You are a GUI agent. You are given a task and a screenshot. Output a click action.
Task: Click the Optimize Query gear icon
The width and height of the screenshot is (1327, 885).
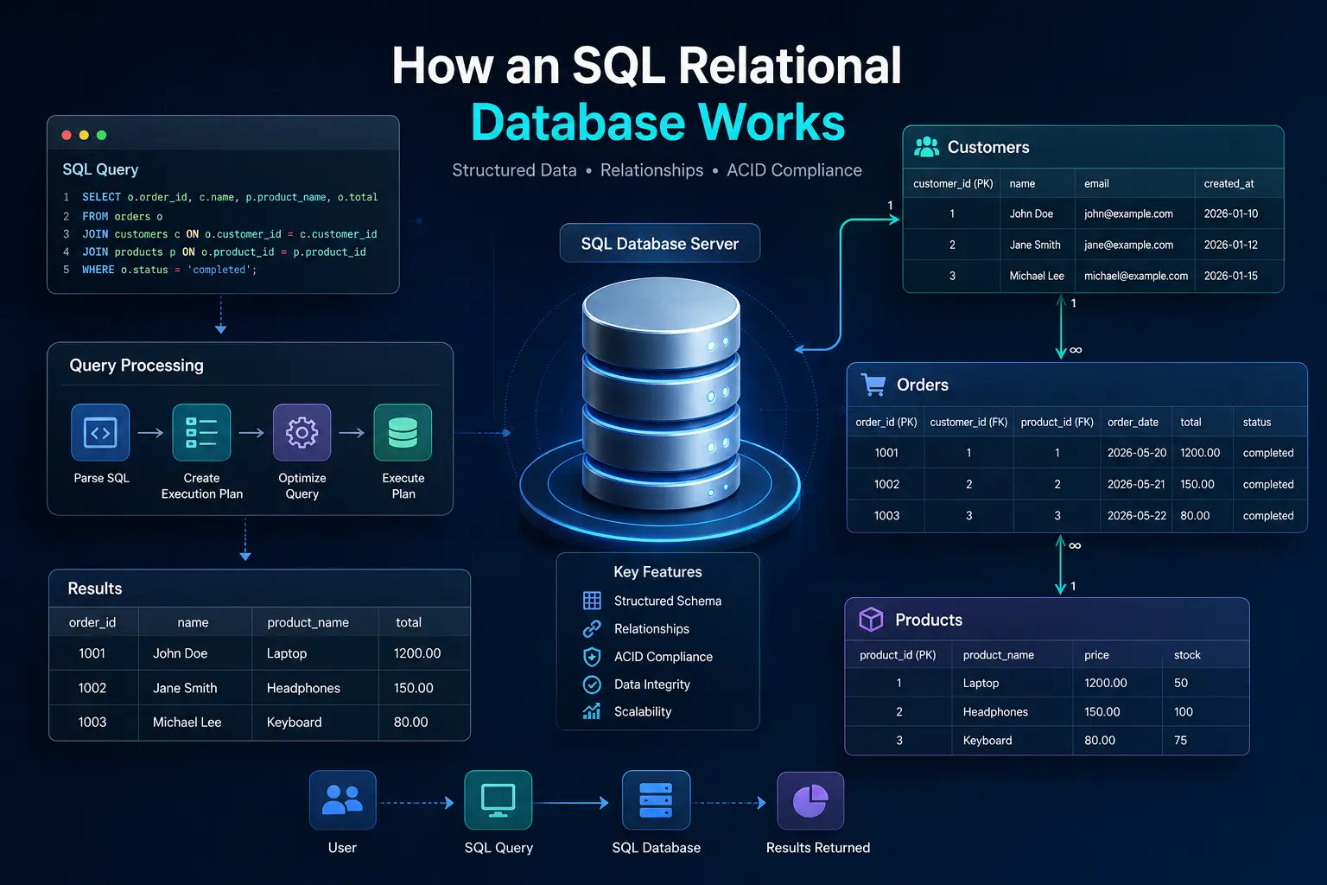tap(302, 432)
